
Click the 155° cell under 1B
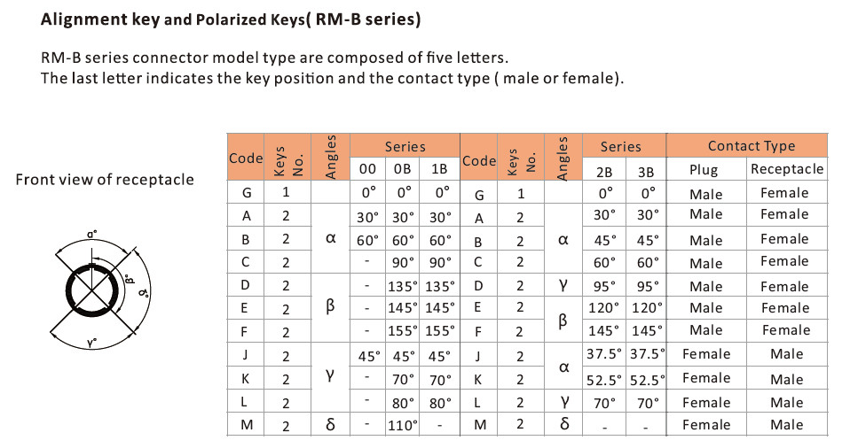click(x=440, y=331)
